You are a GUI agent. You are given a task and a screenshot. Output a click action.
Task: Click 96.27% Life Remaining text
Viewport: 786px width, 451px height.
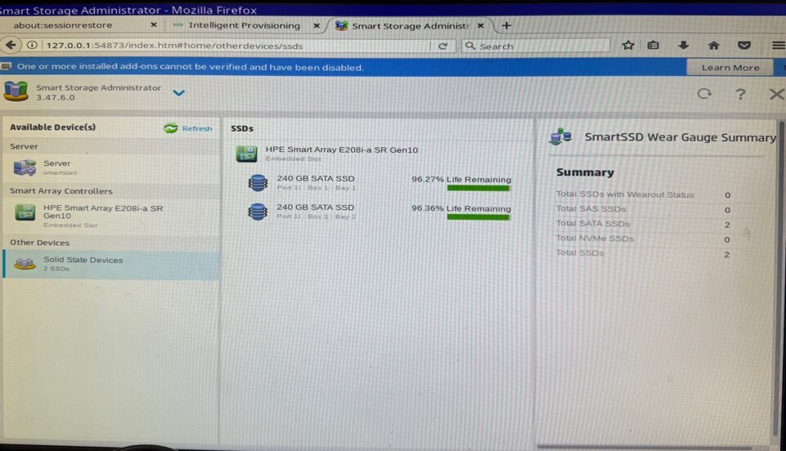(461, 179)
